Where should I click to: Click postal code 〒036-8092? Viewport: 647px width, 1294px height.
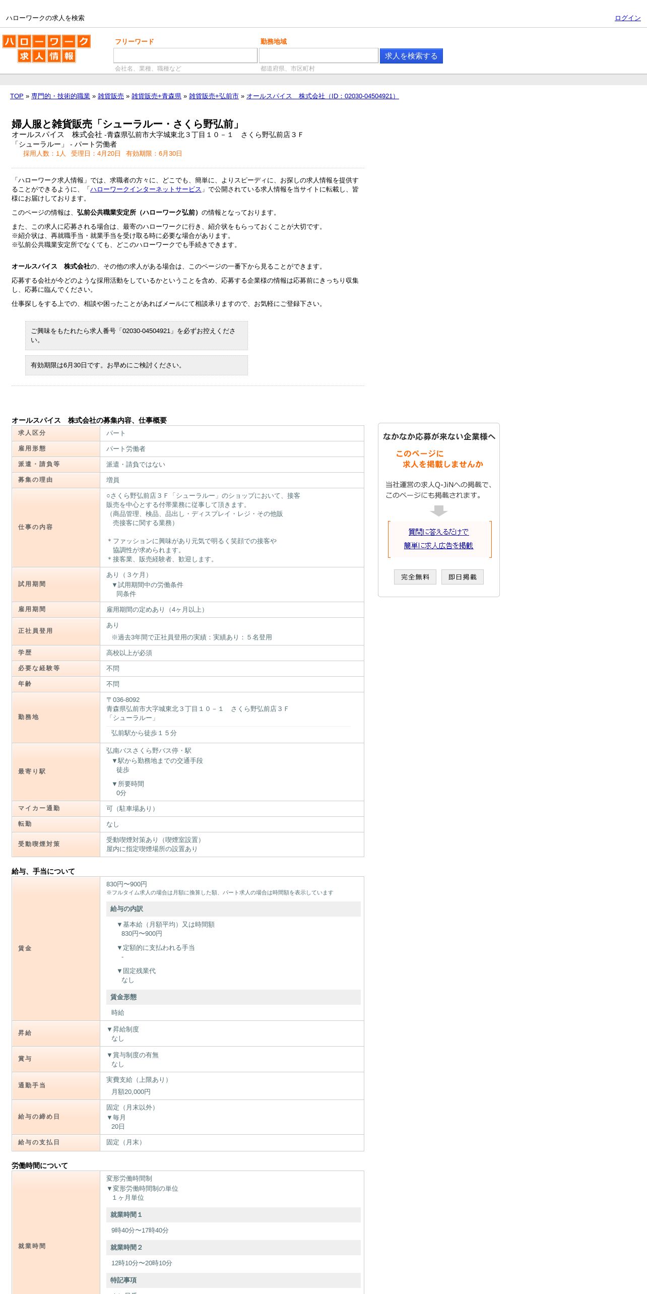coord(123,700)
